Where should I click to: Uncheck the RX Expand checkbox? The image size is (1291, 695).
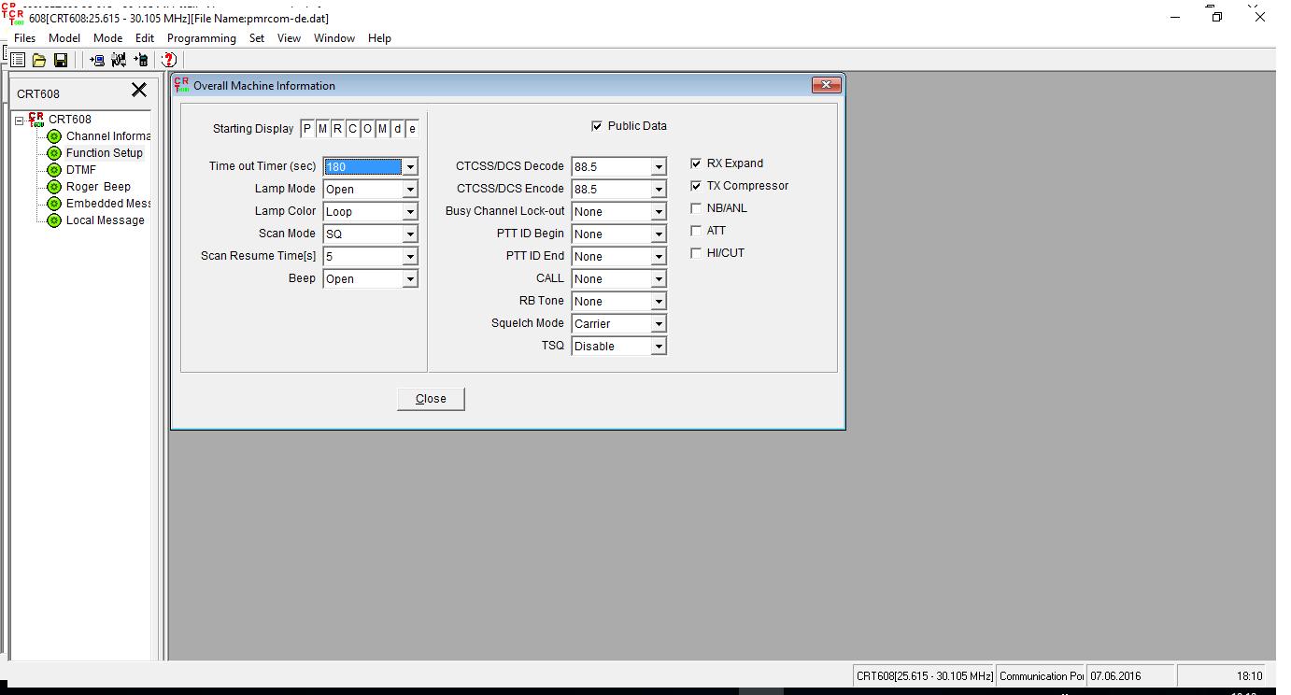(x=696, y=163)
